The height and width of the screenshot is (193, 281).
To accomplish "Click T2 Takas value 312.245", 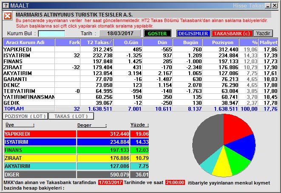I will point(102,49).
